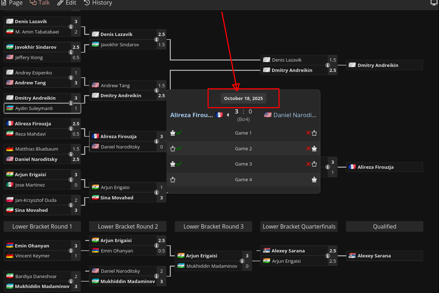Viewport: 439px width, 293px height.
Task: Click Naroditsky's king icon in Game 1 row
Action: (x=314, y=133)
